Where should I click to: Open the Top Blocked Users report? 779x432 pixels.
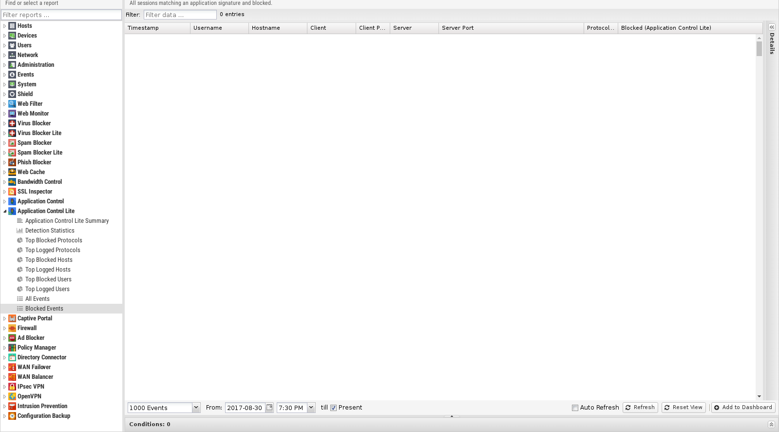pos(48,279)
